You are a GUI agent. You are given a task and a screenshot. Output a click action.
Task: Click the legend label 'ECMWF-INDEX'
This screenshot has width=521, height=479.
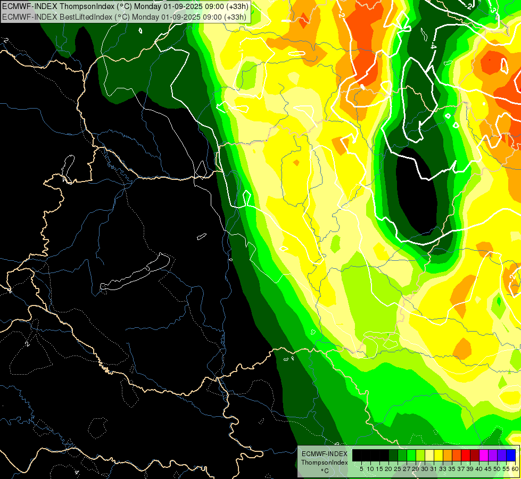(x=325, y=454)
